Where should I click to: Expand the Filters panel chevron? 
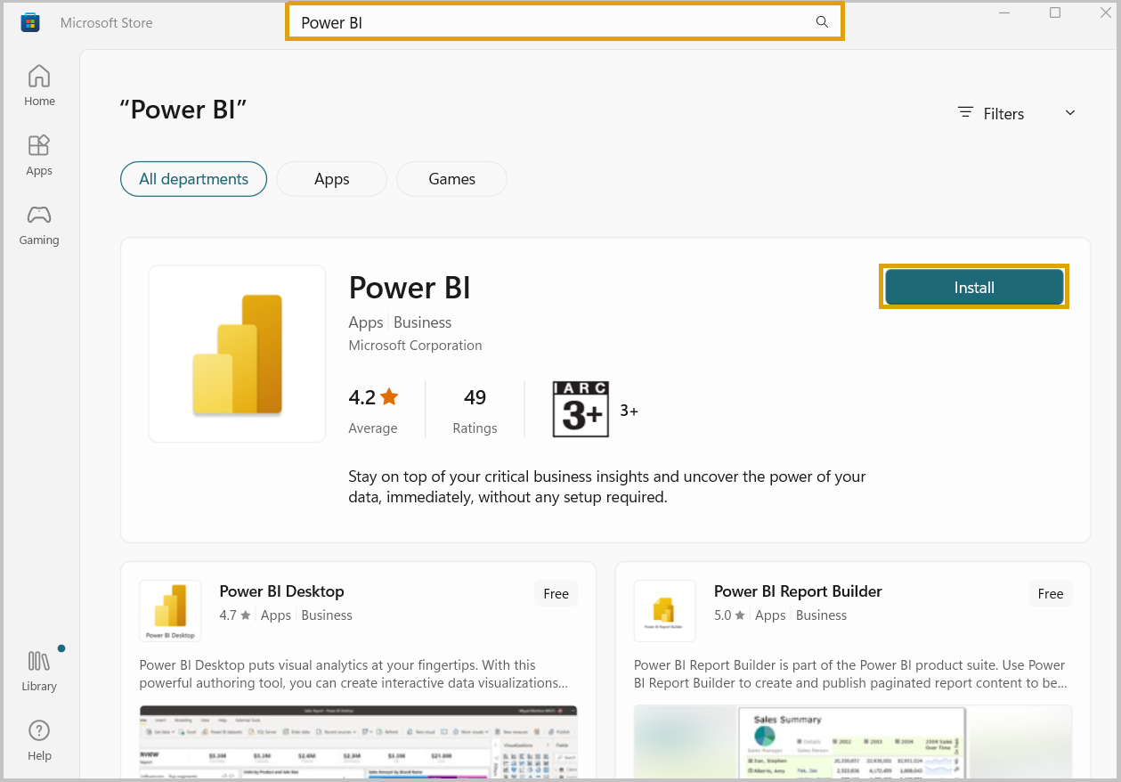(x=1069, y=112)
